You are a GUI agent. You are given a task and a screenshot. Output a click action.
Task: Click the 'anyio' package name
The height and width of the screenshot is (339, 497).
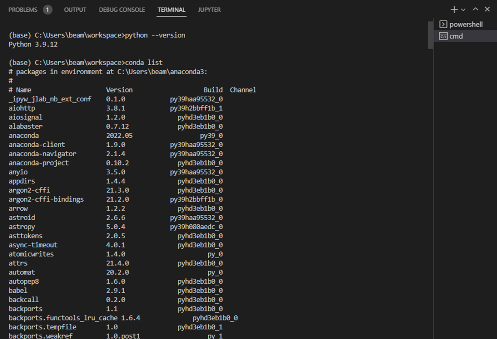coord(18,172)
